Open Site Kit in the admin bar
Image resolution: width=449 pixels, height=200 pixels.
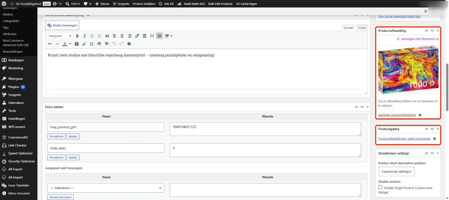166,4
